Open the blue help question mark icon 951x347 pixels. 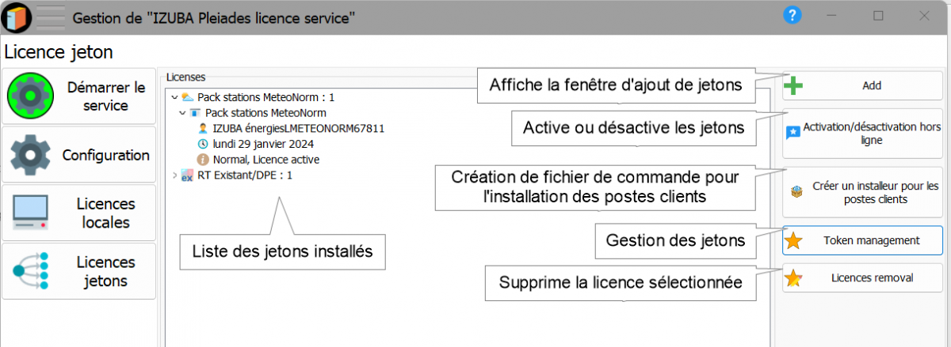tap(792, 15)
